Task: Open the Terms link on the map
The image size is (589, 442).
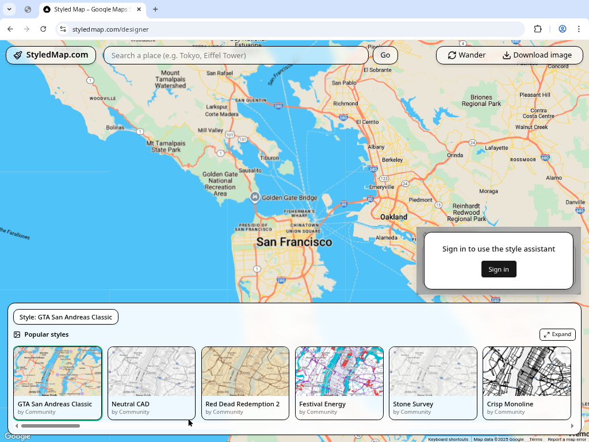Action: 536,439
